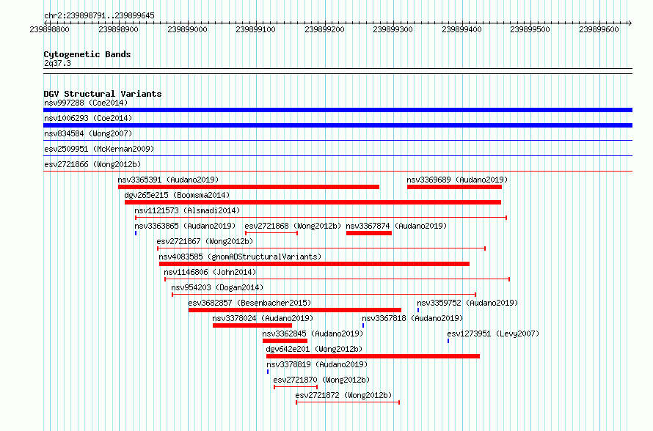Viewport: 653px width, 431px height.
Task: Select the nsv3365391 red bar
Action: 249,187
